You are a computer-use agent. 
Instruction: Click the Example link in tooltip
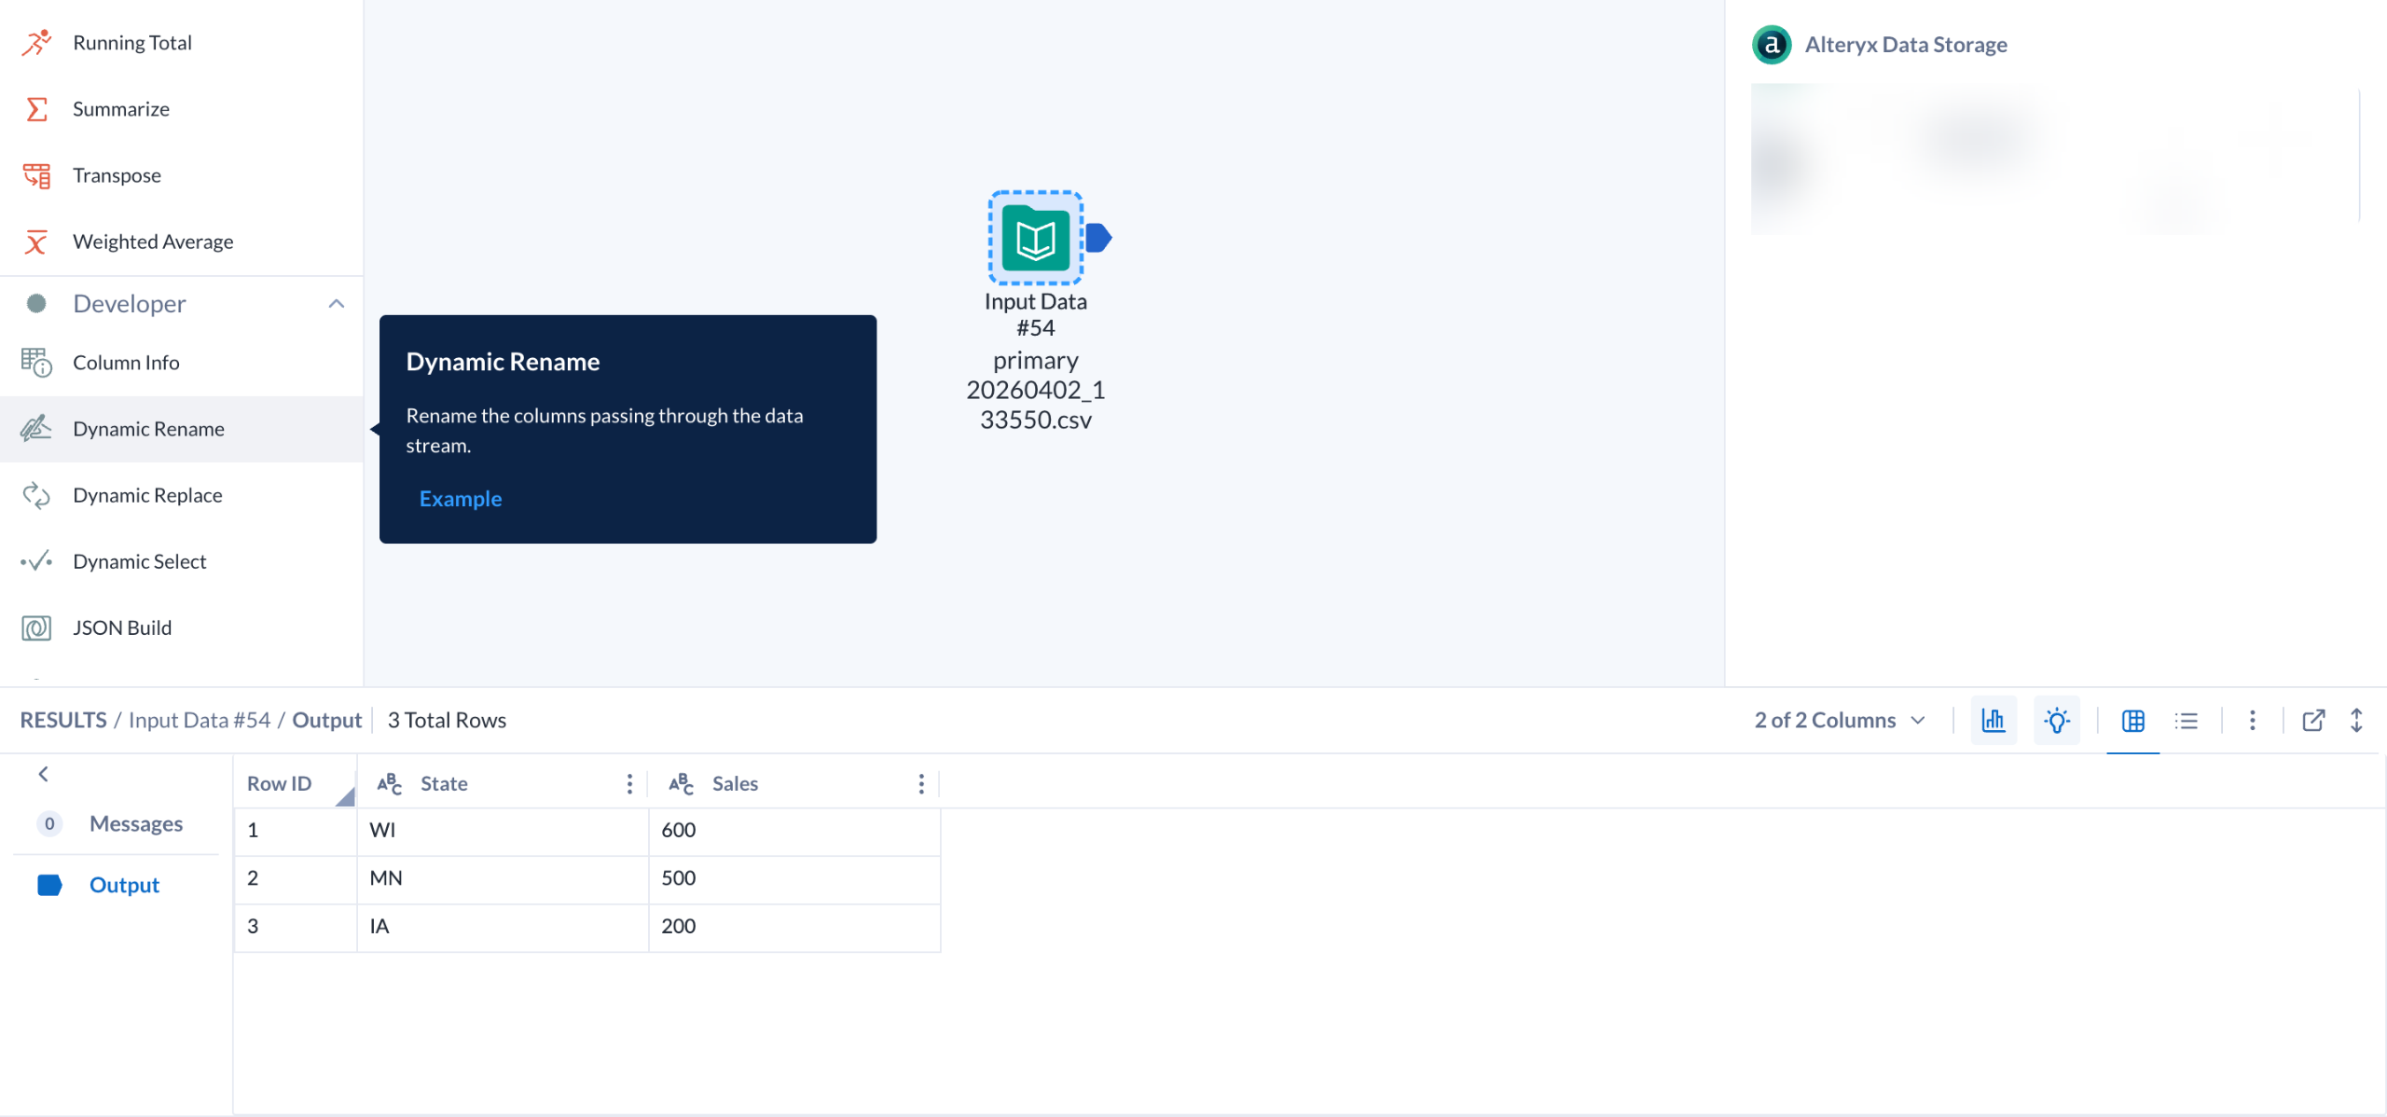point(461,499)
